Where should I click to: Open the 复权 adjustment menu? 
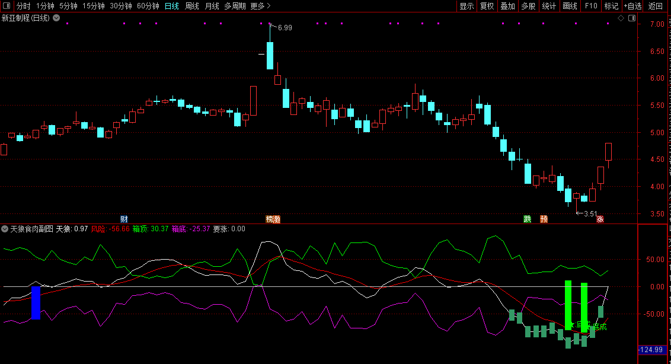(x=487, y=6)
